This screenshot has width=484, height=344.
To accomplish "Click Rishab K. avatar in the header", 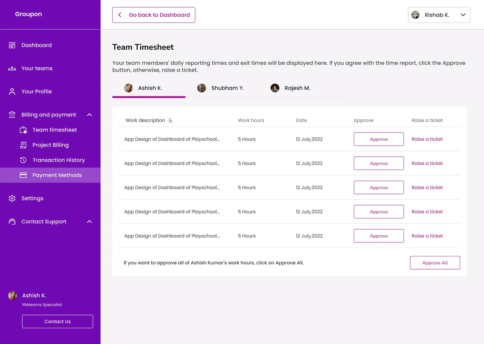I will pyautogui.click(x=416, y=15).
